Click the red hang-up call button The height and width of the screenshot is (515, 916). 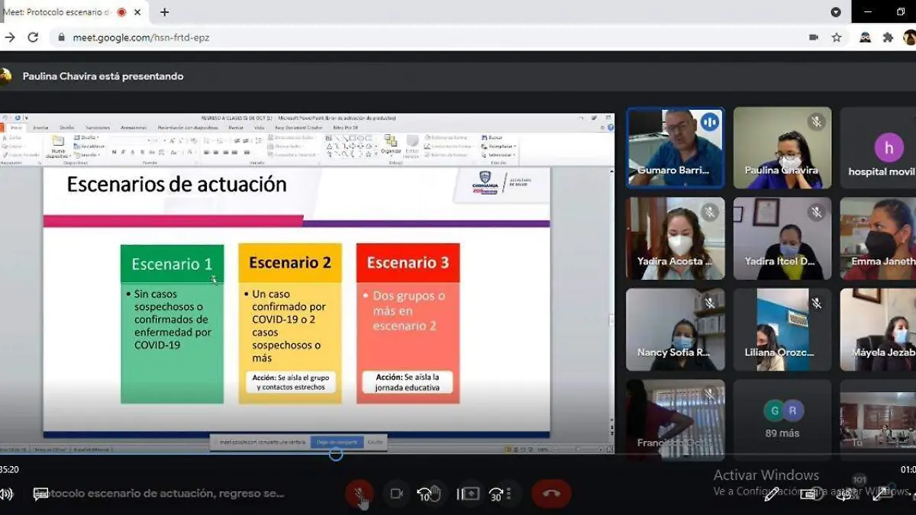550,494
